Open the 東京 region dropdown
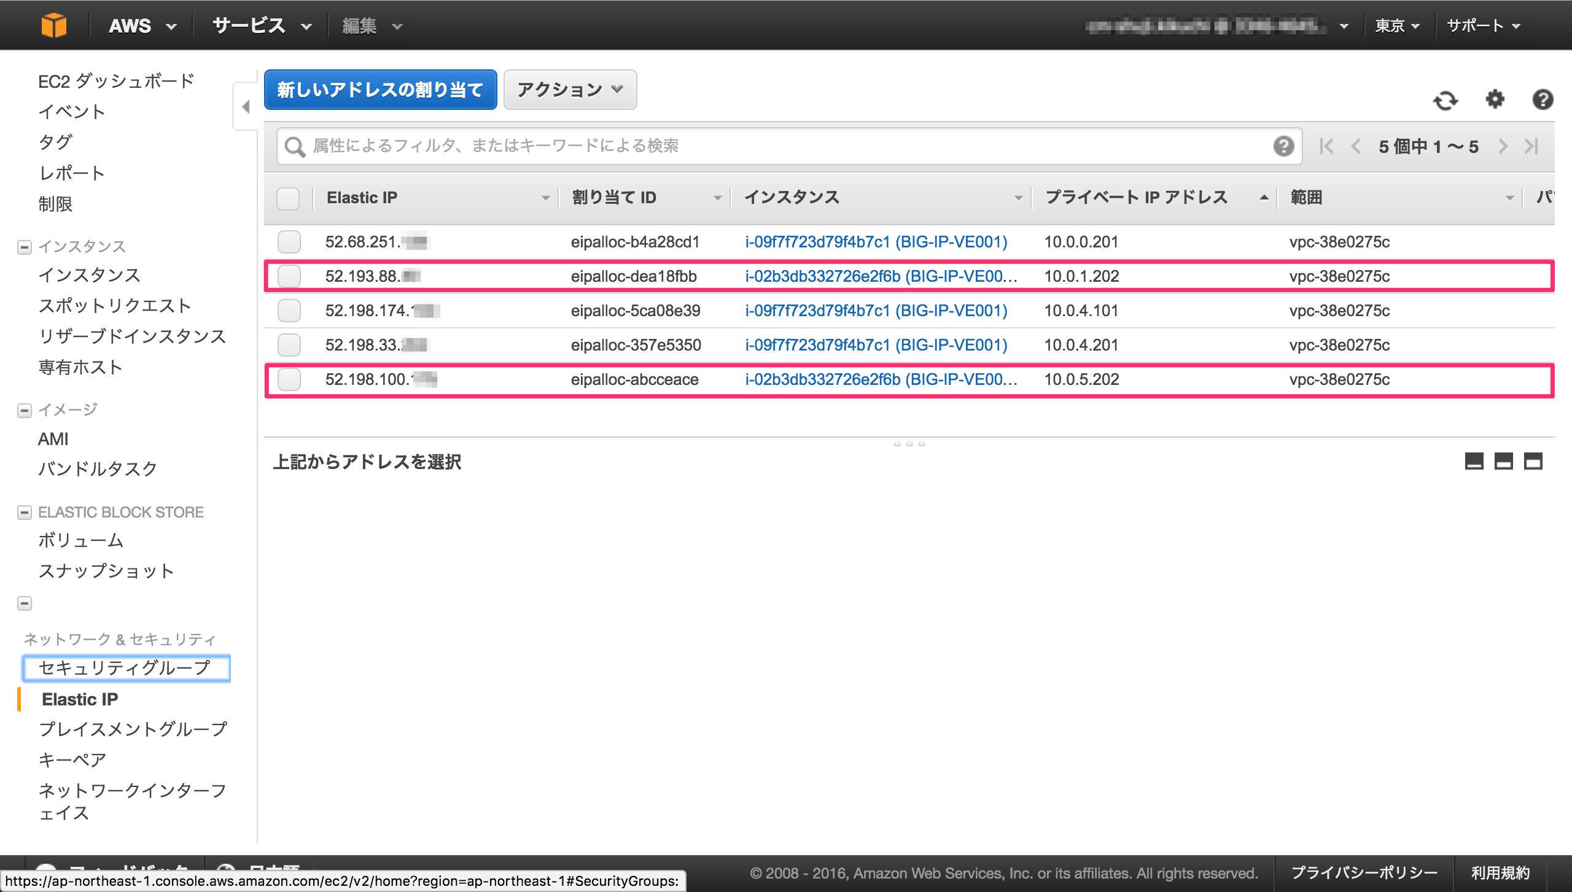Screen dimensions: 1572x892 1398,26
